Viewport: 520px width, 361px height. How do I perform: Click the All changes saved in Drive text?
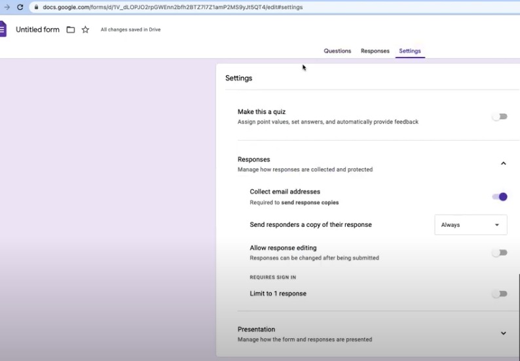coord(130,29)
